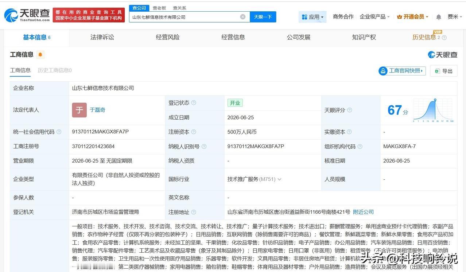Open the notification bell in the top bar
This screenshot has width=466, height=272.
tap(439, 17)
